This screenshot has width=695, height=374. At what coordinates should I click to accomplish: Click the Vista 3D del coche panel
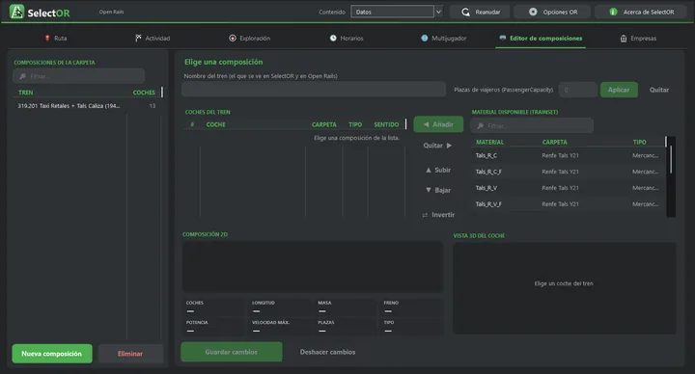[x=565, y=287]
